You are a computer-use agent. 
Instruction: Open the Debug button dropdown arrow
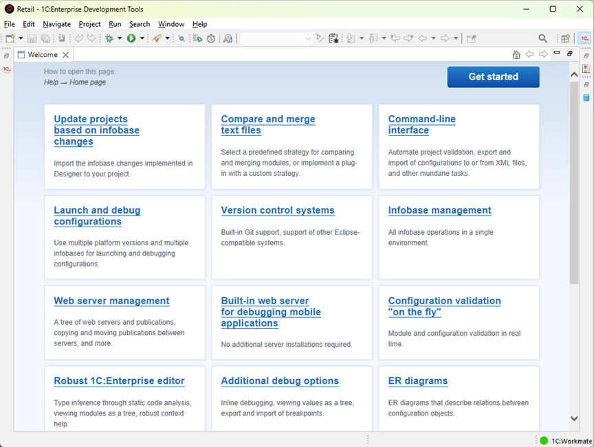pyautogui.click(x=120, y=38)
